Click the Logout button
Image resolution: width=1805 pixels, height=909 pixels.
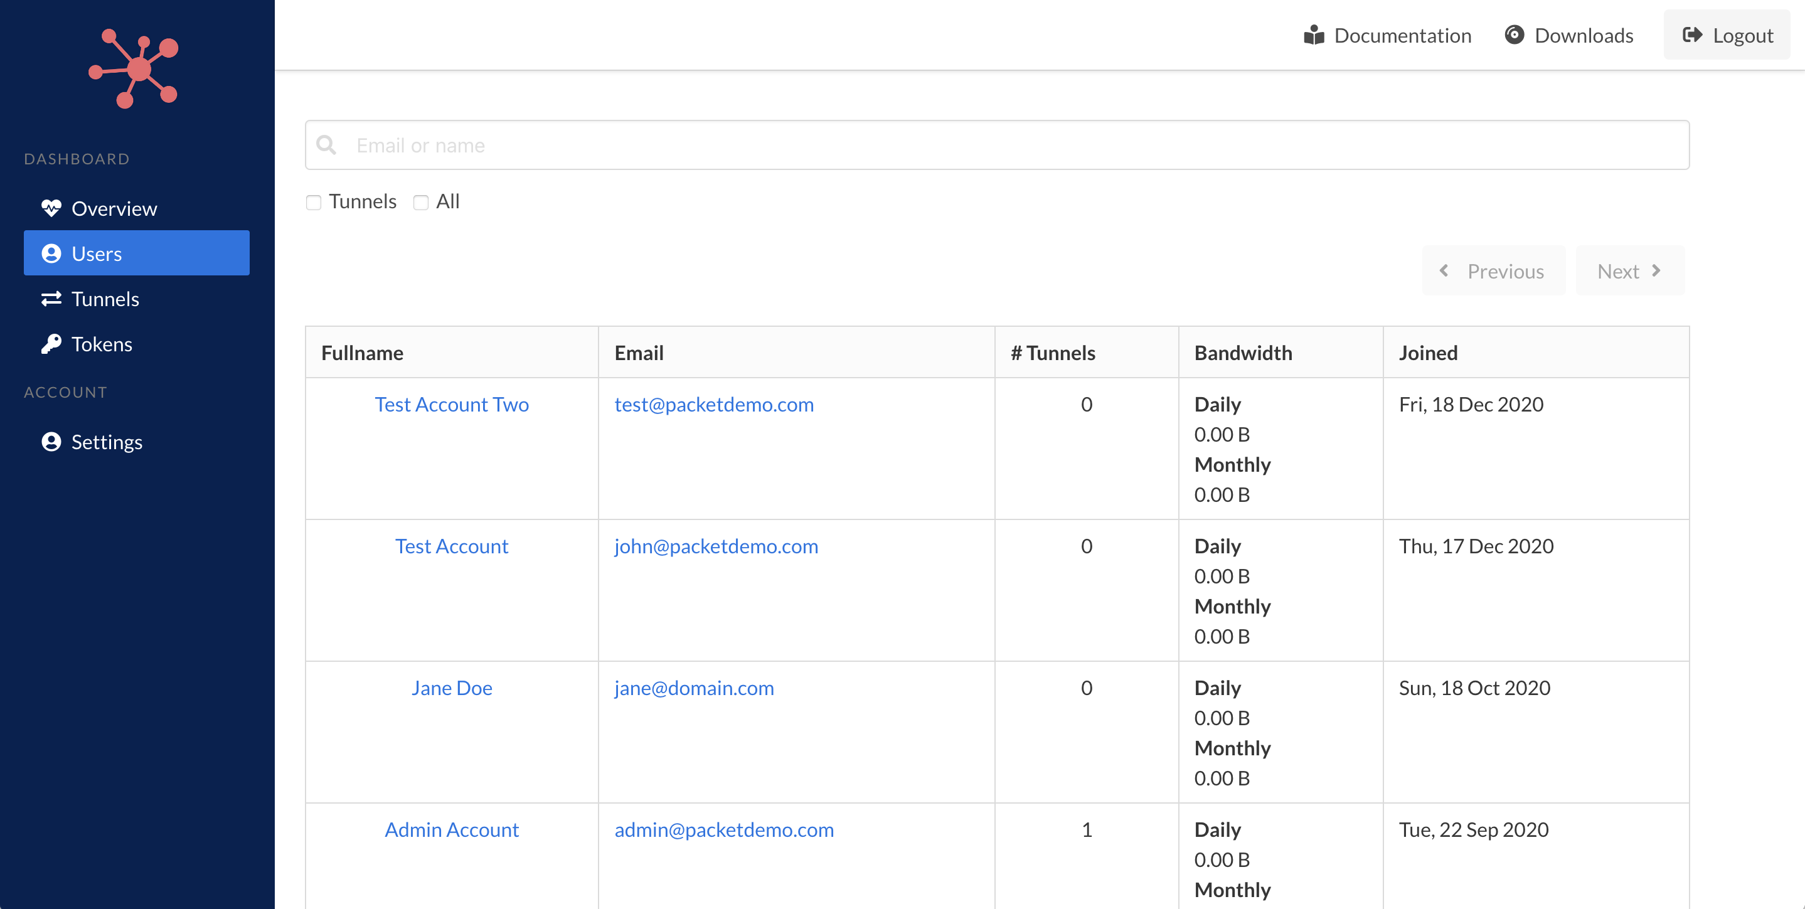tap(1727, 35)
